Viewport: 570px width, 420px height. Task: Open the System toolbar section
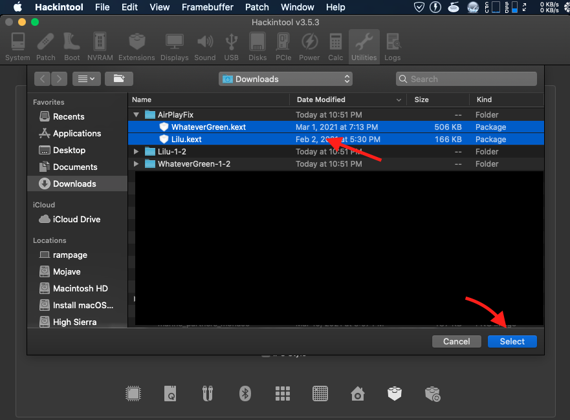[x=17, y=47]
